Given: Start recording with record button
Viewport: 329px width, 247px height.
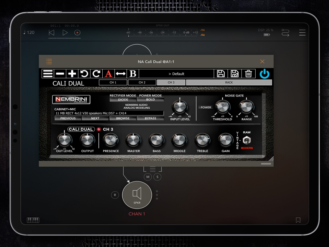Looking at the screenshot, I should (77, 33).
